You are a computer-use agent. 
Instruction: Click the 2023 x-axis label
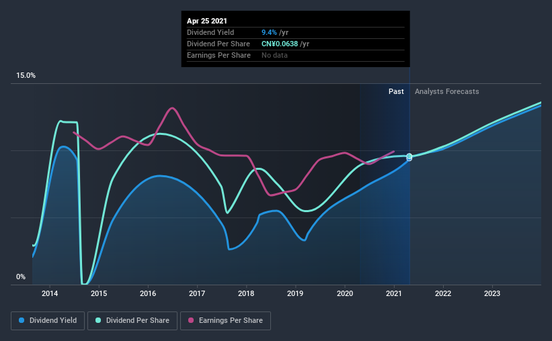tap(491, 293)
